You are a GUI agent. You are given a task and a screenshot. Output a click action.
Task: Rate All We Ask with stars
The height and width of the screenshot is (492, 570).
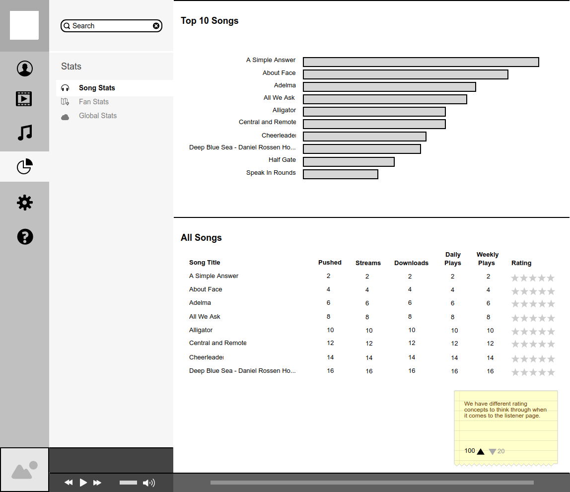(x=533, y=318)
